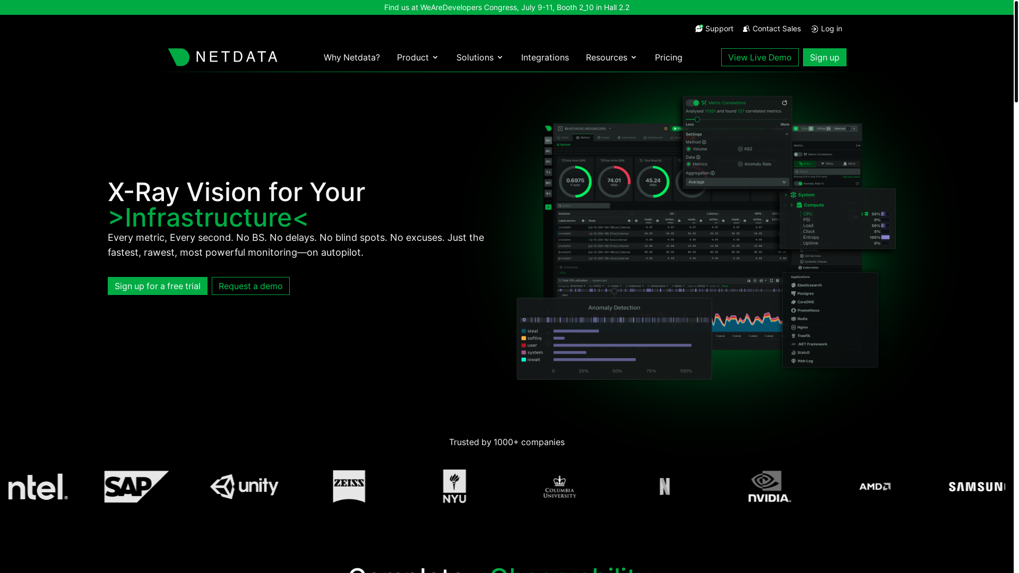
Task: Click the Netdata logo in header
Action: point(223,57)
